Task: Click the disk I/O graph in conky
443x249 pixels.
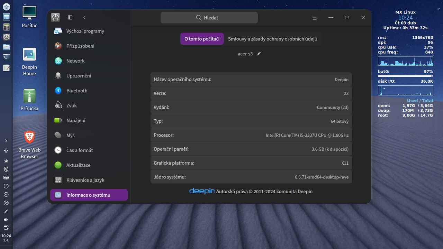Action: pos(405,91)
